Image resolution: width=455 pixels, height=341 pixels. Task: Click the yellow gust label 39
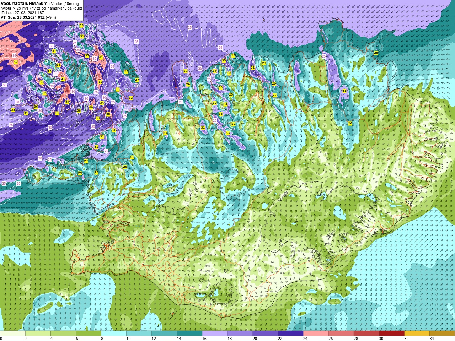click(x=42, y=82)
